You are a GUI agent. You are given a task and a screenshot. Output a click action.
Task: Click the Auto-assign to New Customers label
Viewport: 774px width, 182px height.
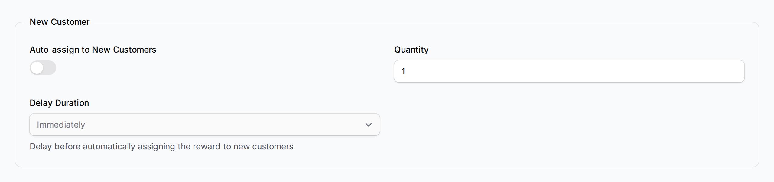[93, 50]
